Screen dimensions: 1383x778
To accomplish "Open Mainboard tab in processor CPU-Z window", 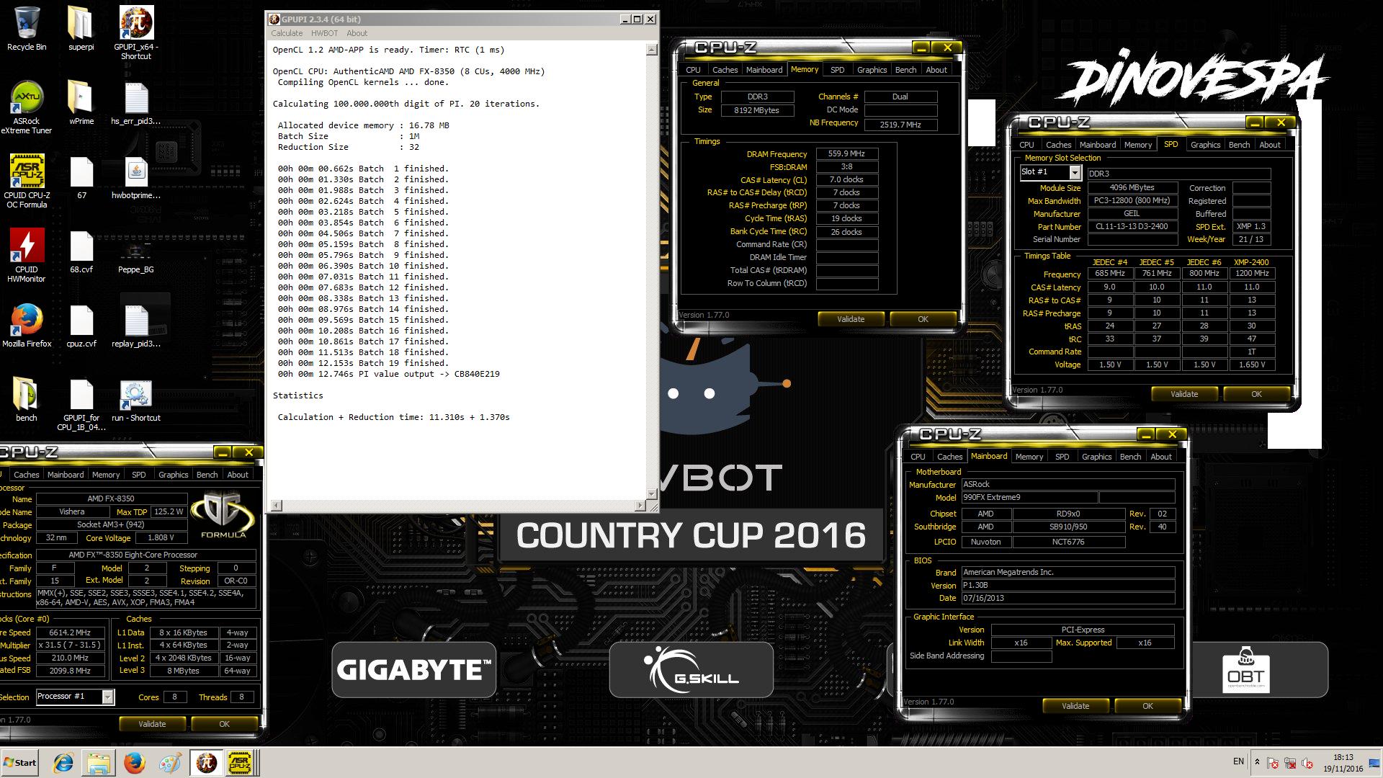I will coord(66,475).
